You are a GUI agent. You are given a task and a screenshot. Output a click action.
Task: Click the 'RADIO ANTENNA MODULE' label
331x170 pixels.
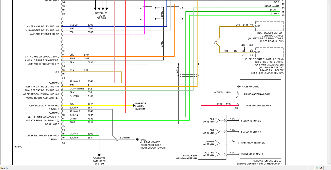click(x=266, y=161)
